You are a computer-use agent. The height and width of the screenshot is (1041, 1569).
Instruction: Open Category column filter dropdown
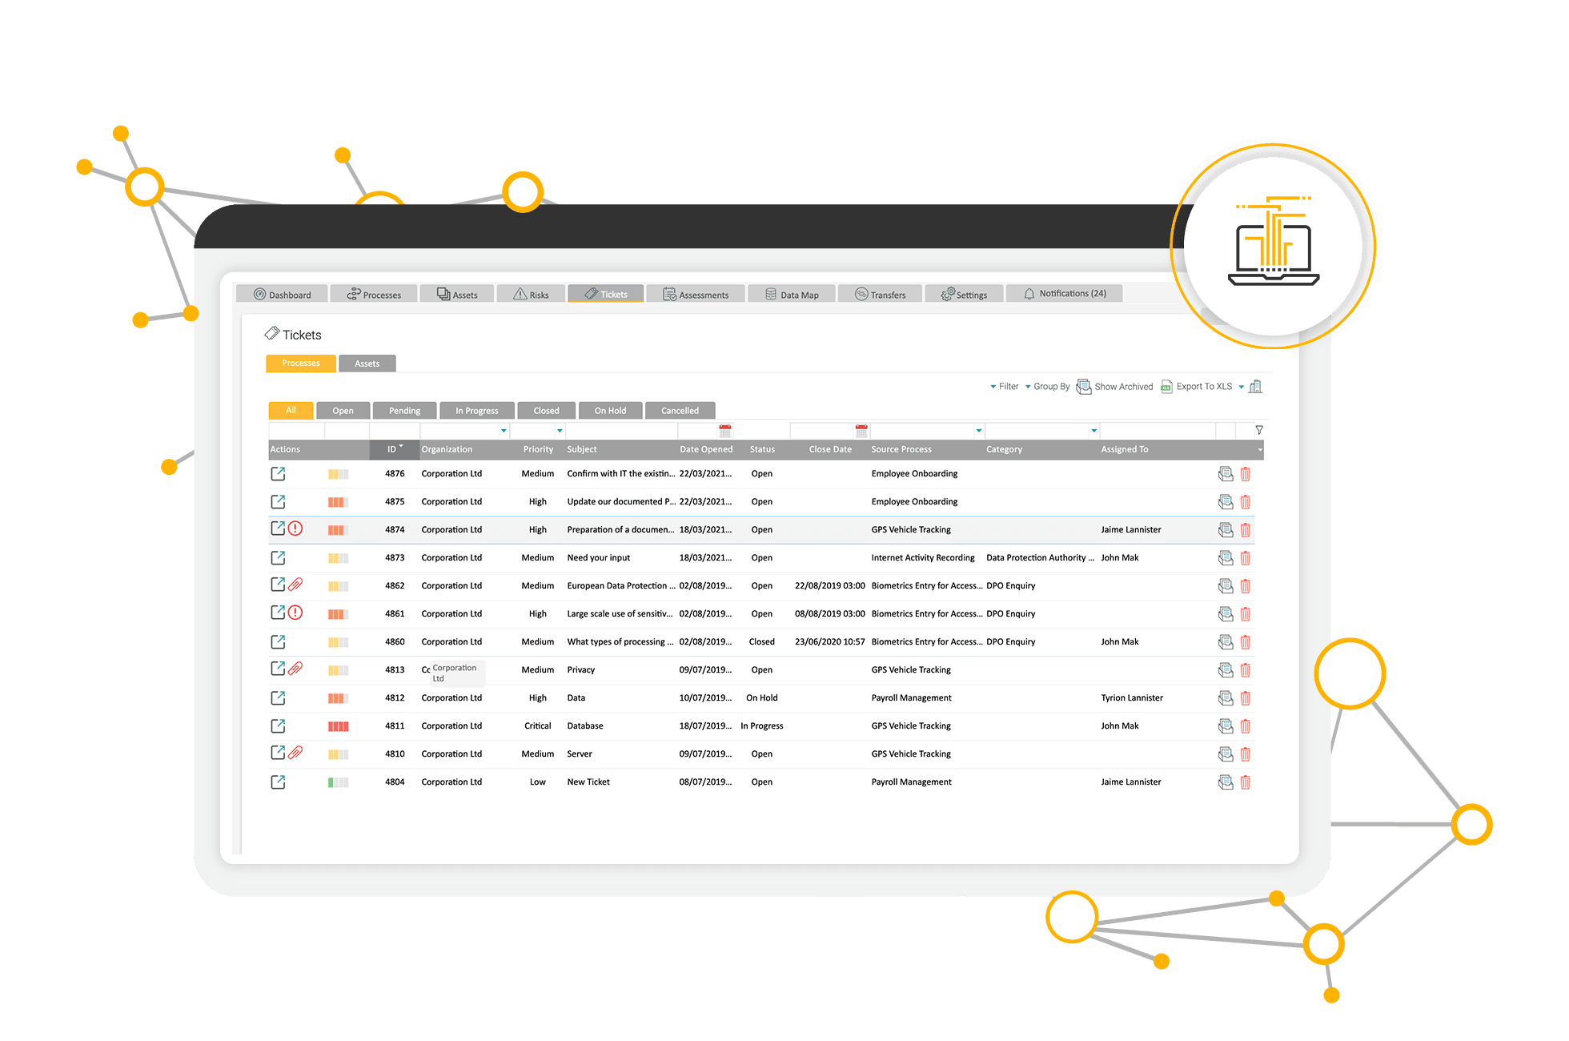[1093, 431]
